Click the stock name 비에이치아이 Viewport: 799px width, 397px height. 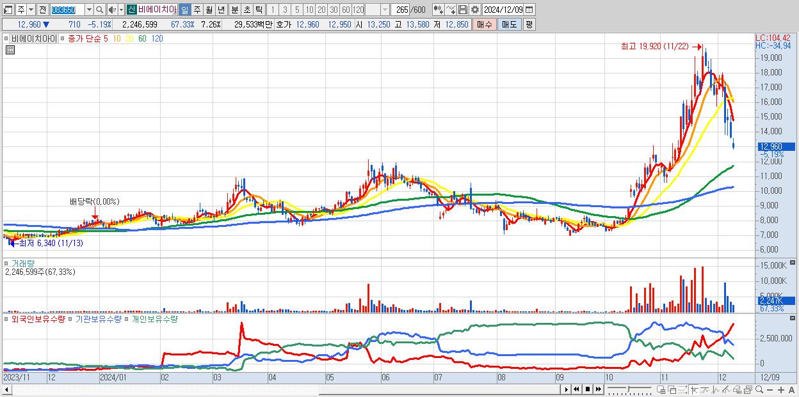(x=157, y=10)
